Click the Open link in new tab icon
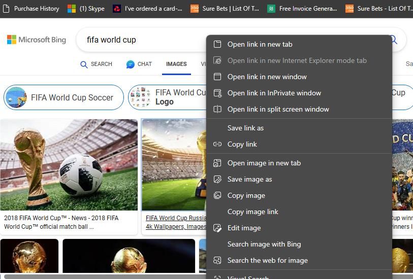Image resolution: width=413 pixels, height=279 pixels. coord(217,44)
